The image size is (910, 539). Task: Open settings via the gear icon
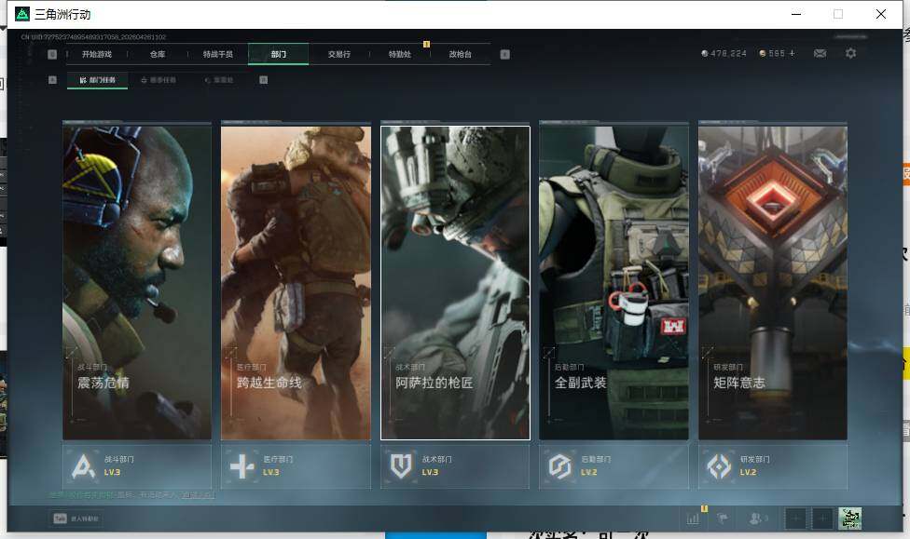pyautogui.click(x=850, y=54)
